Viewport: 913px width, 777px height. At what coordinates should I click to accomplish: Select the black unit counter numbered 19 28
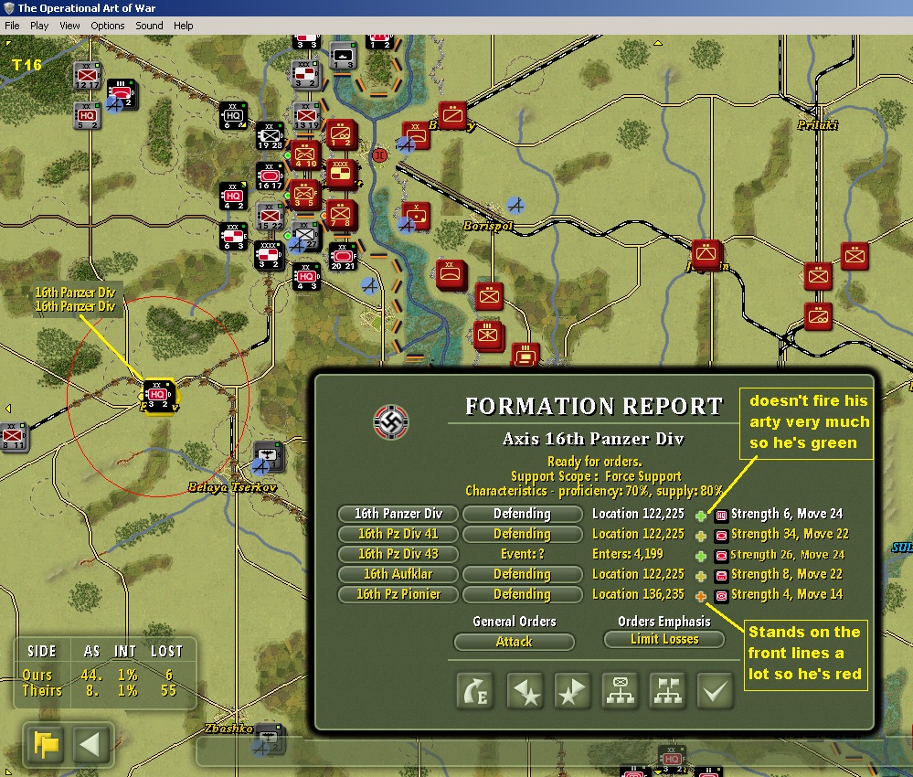[x=270, y=135]
